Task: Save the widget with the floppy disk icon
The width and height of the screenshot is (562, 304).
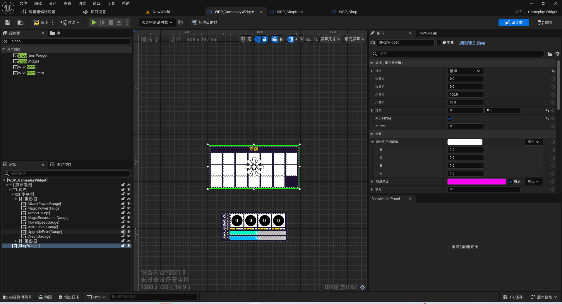Action: pyautogui.click(x=8, y=23)
